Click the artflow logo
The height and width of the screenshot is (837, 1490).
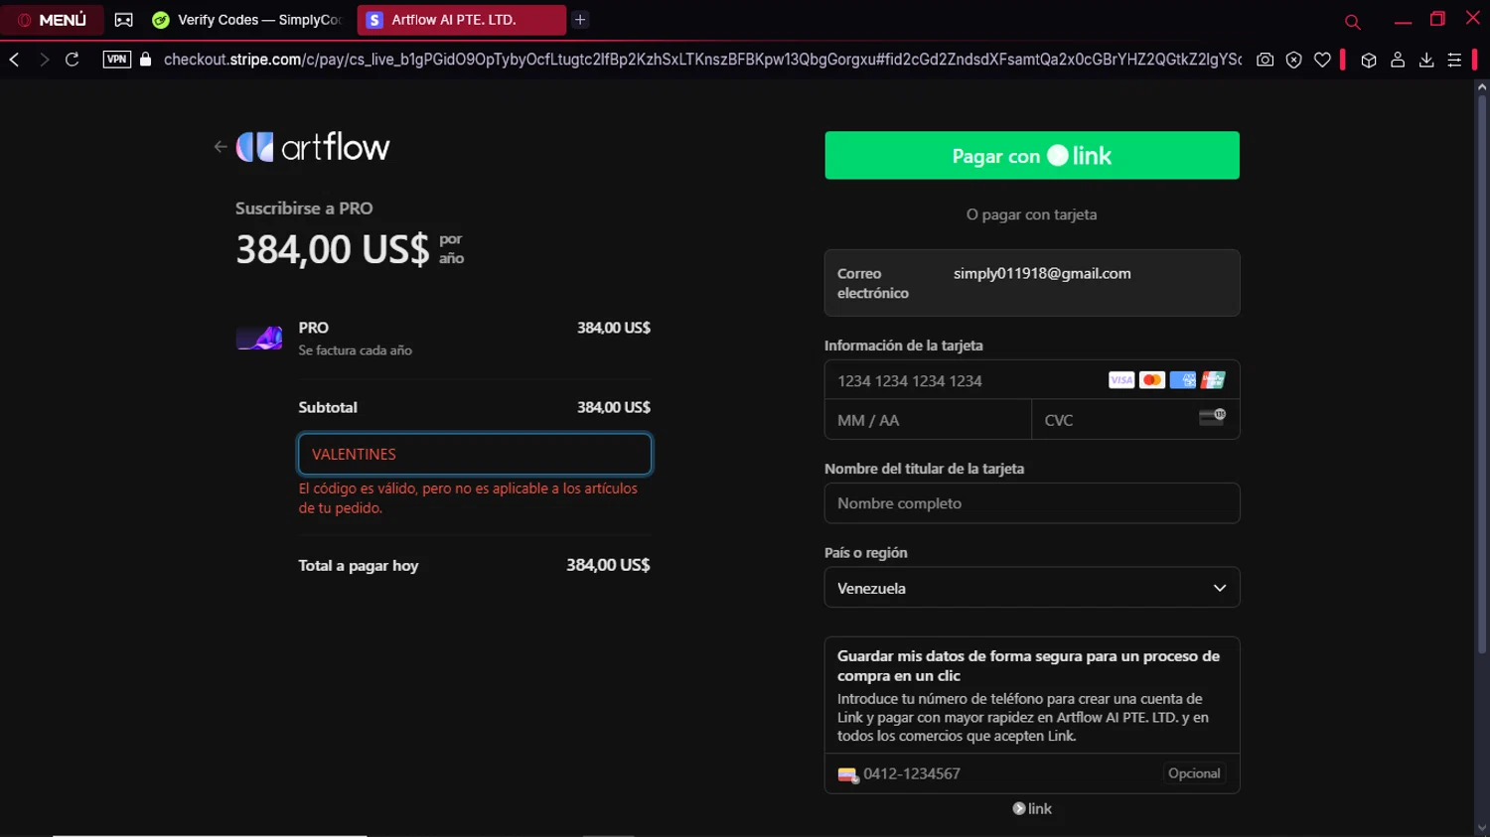(x=313, y=147)
